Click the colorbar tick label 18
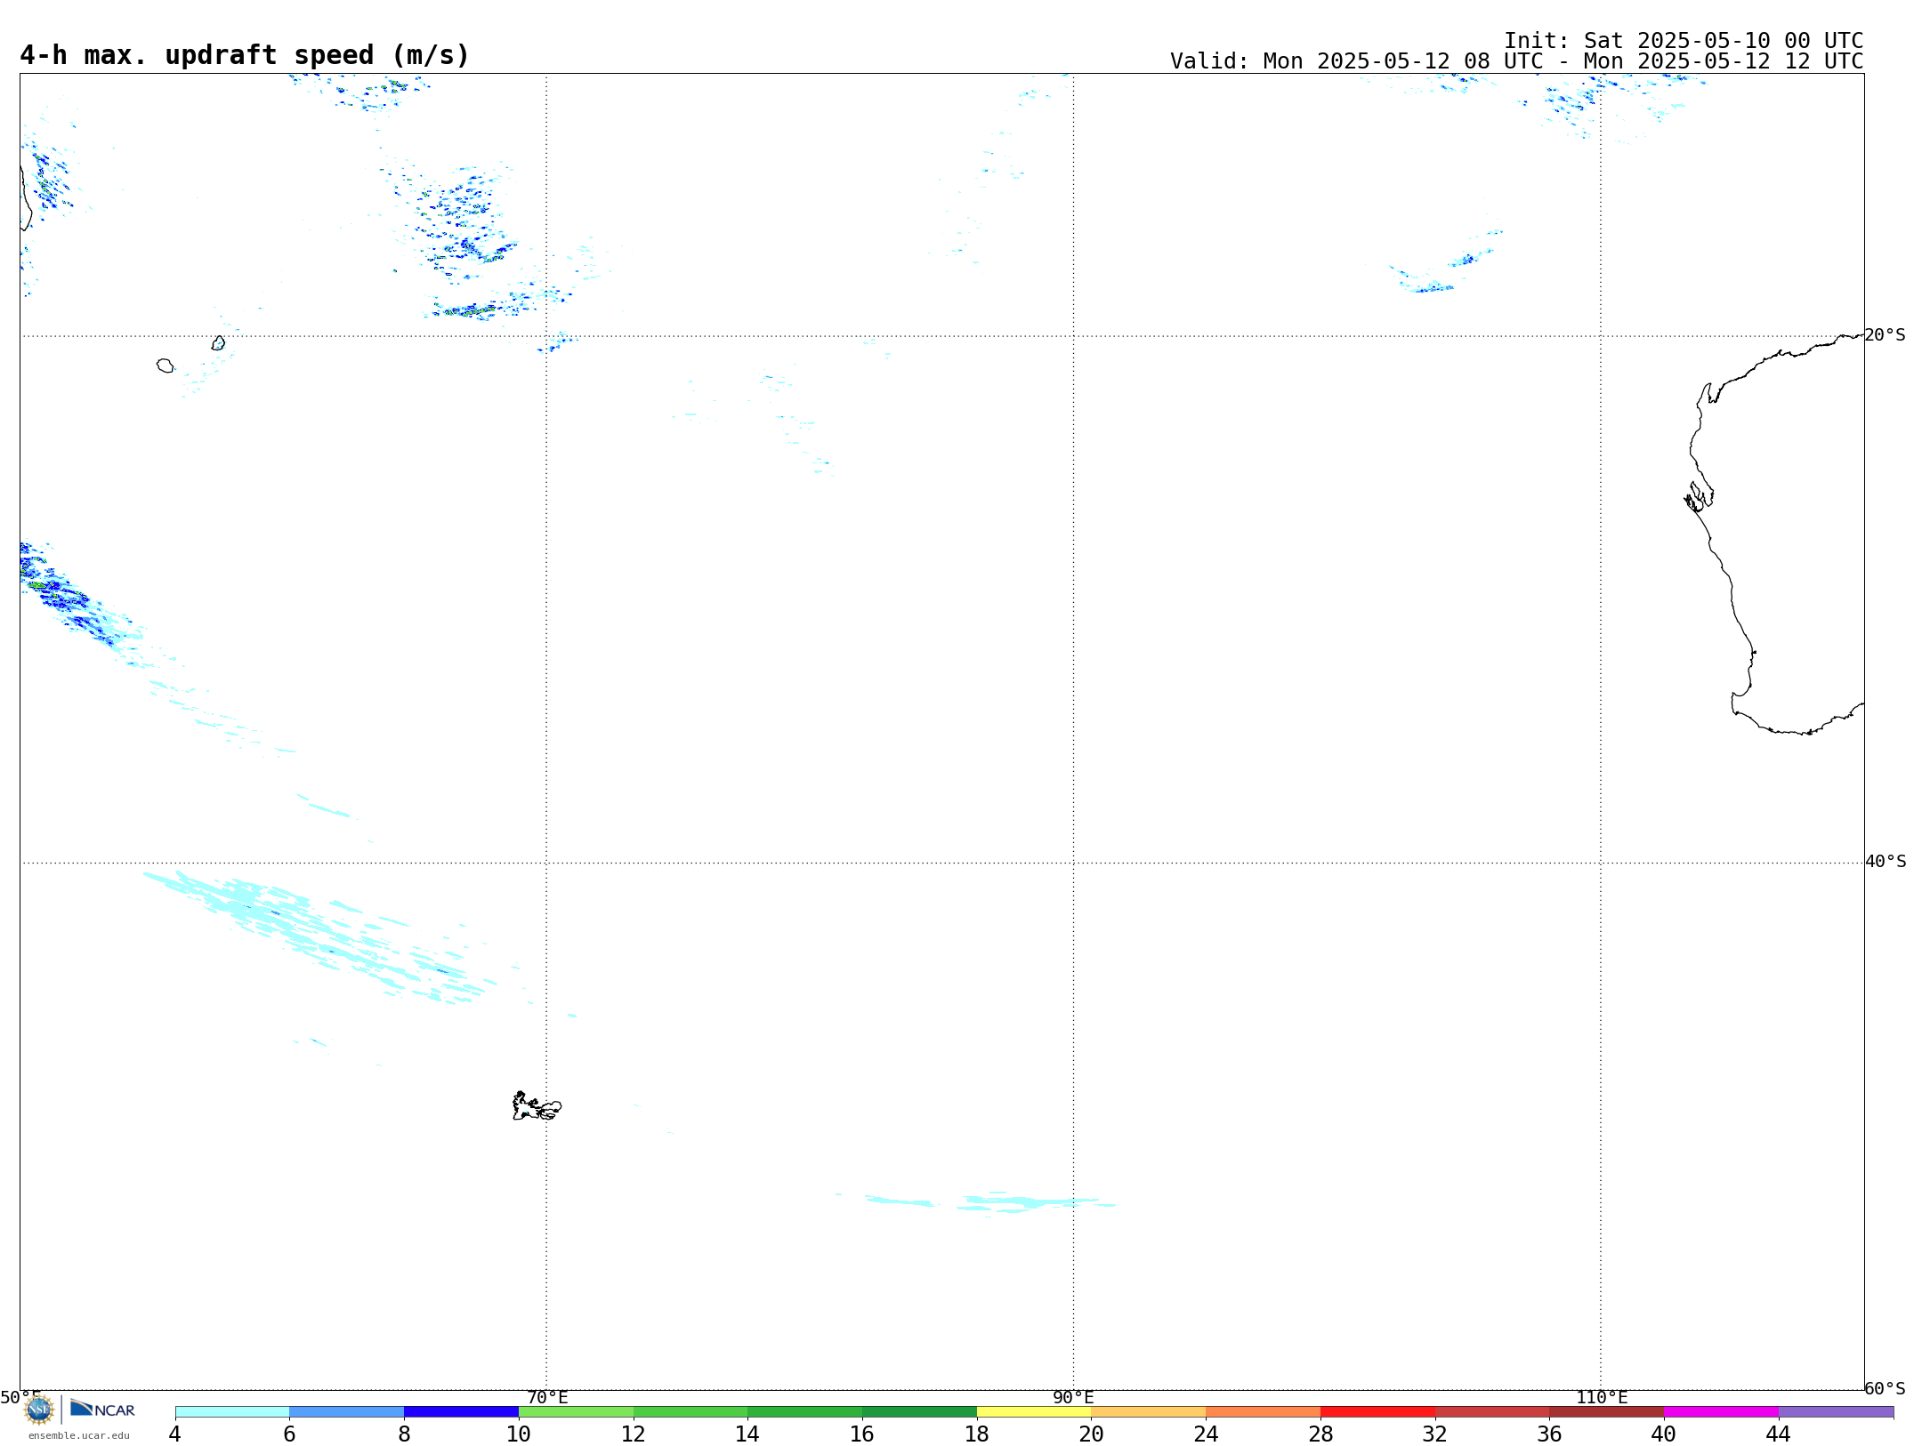This screenshot has width=1922, height=1446. [977, 1434]
